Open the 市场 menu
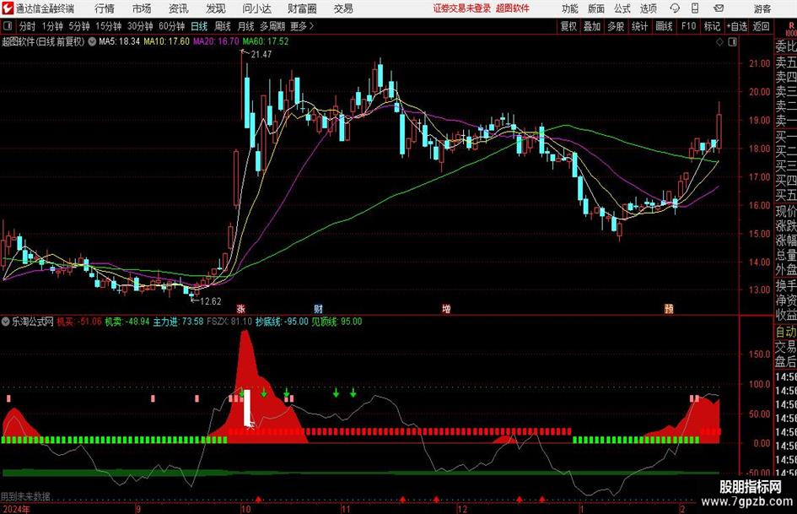 point(142,8)
